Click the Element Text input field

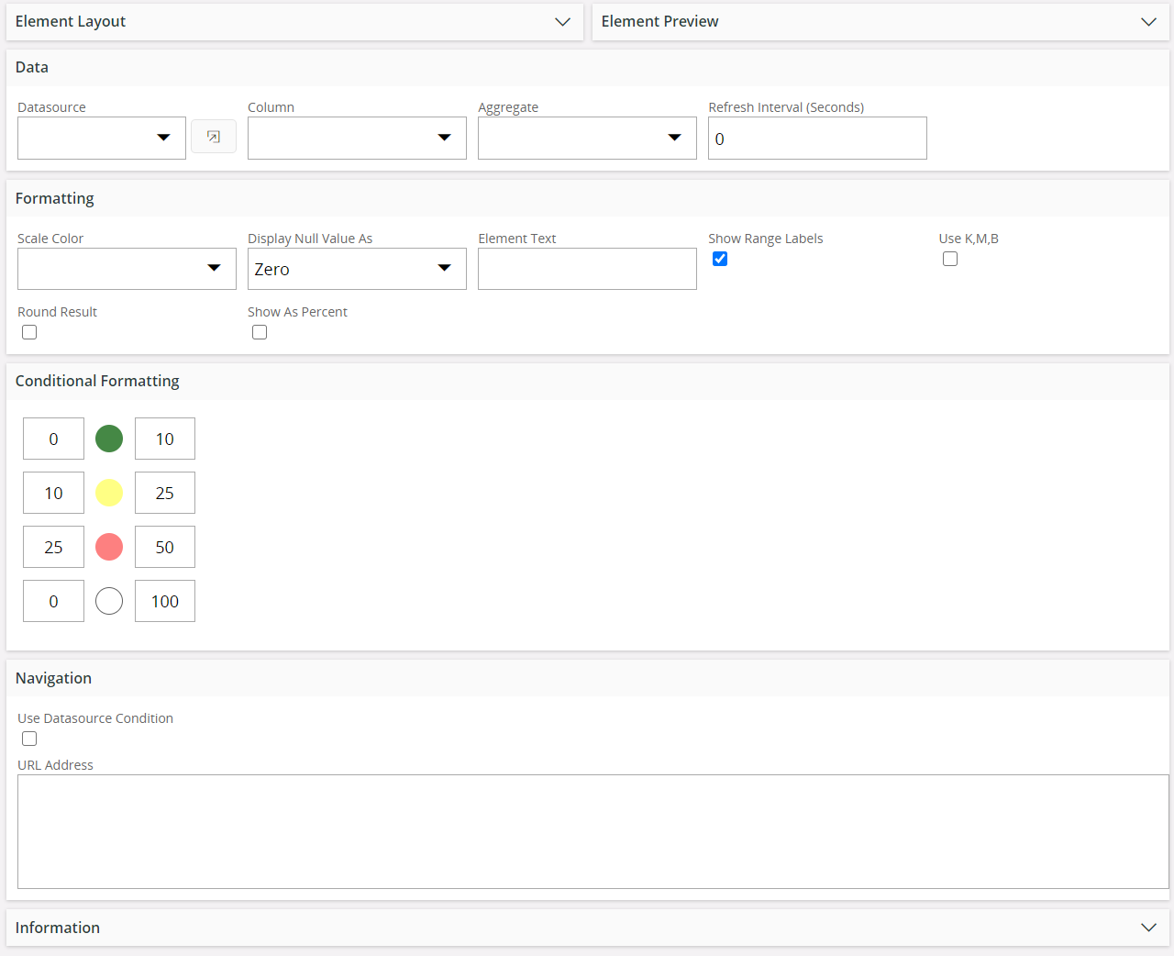(587, 269)
